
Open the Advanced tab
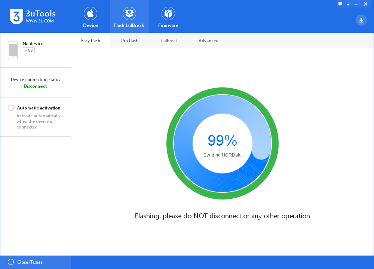point(208,41)
